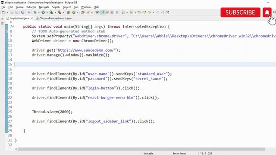Click the Search toolbar icon
Screen dimensions: 276x155
click(97, 12)
